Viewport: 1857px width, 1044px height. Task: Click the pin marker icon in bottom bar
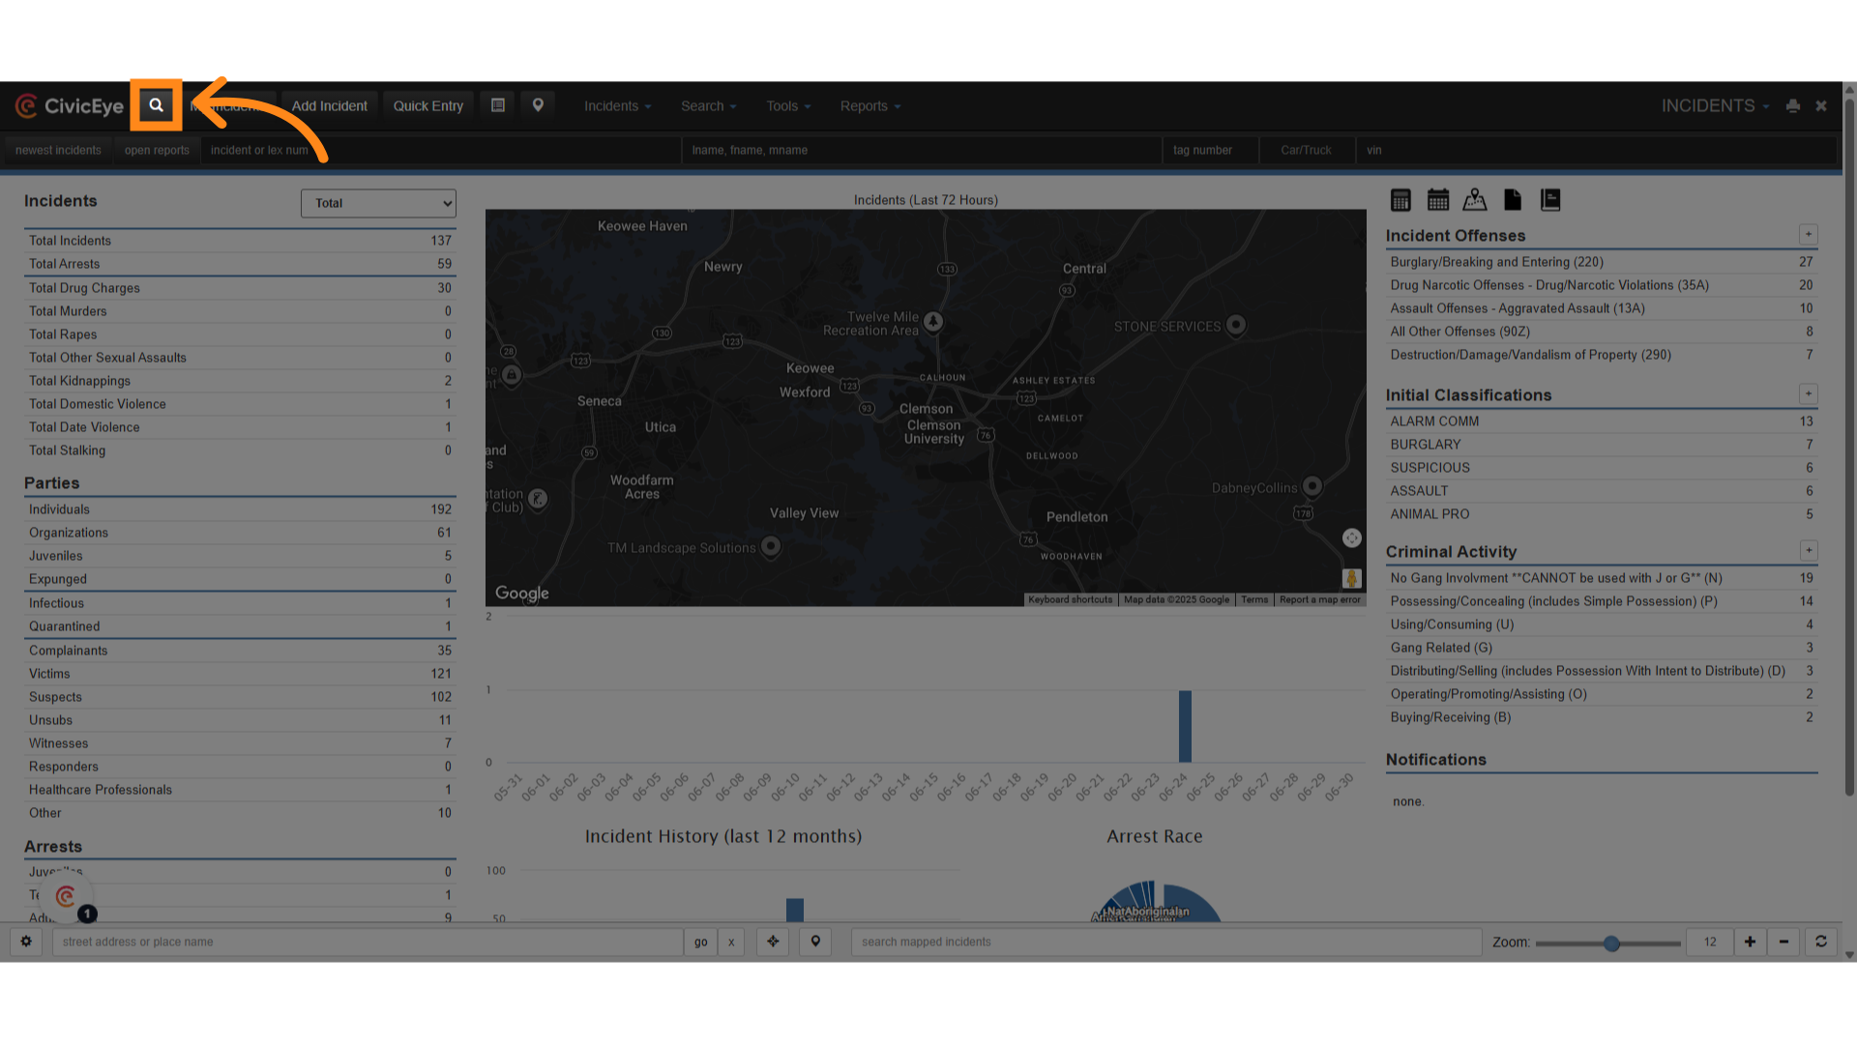click(815, 942)
